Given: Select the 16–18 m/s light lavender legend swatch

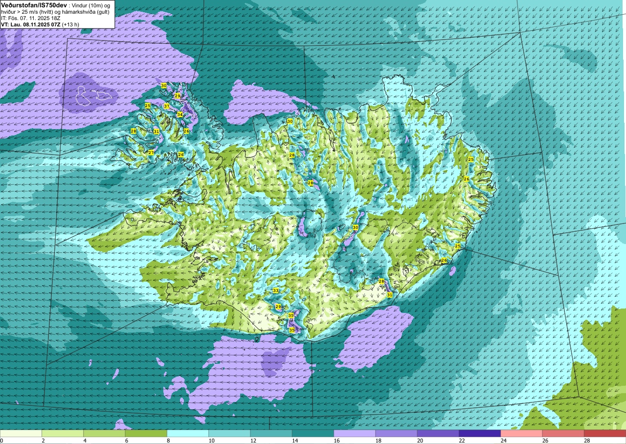Looking at the screenshot, I should pos(355,433).
